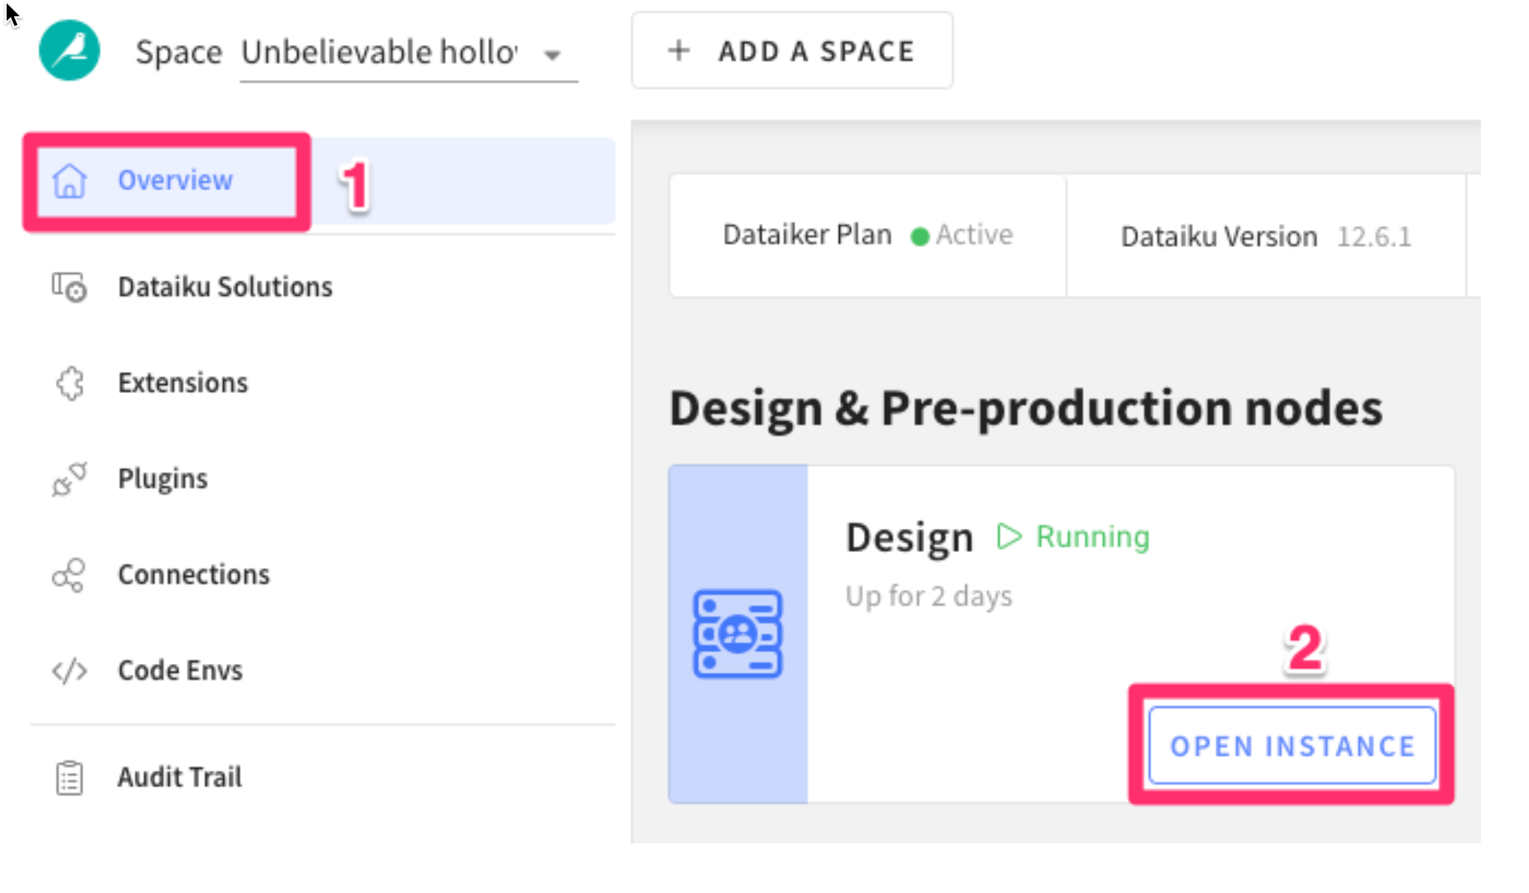Click the Audit Trail clipboard icon

point(69,777)
